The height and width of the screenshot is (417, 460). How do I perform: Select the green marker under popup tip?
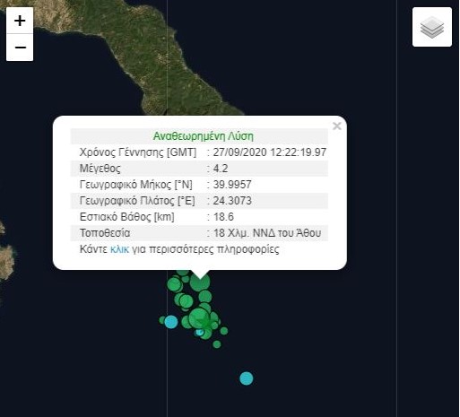point(200,282)
